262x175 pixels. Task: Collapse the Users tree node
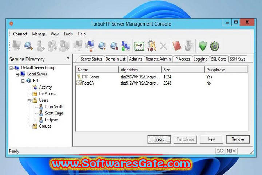(29, 101)
